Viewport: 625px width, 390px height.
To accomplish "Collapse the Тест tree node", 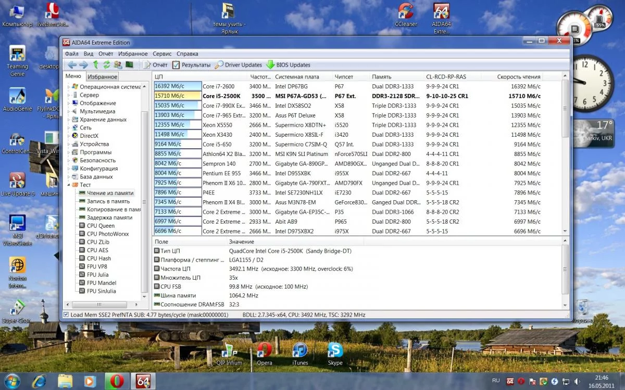I will point(69,185).
